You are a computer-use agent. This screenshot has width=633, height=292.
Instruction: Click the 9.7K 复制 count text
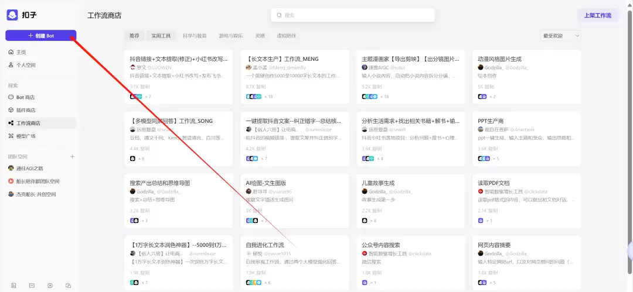139,87
